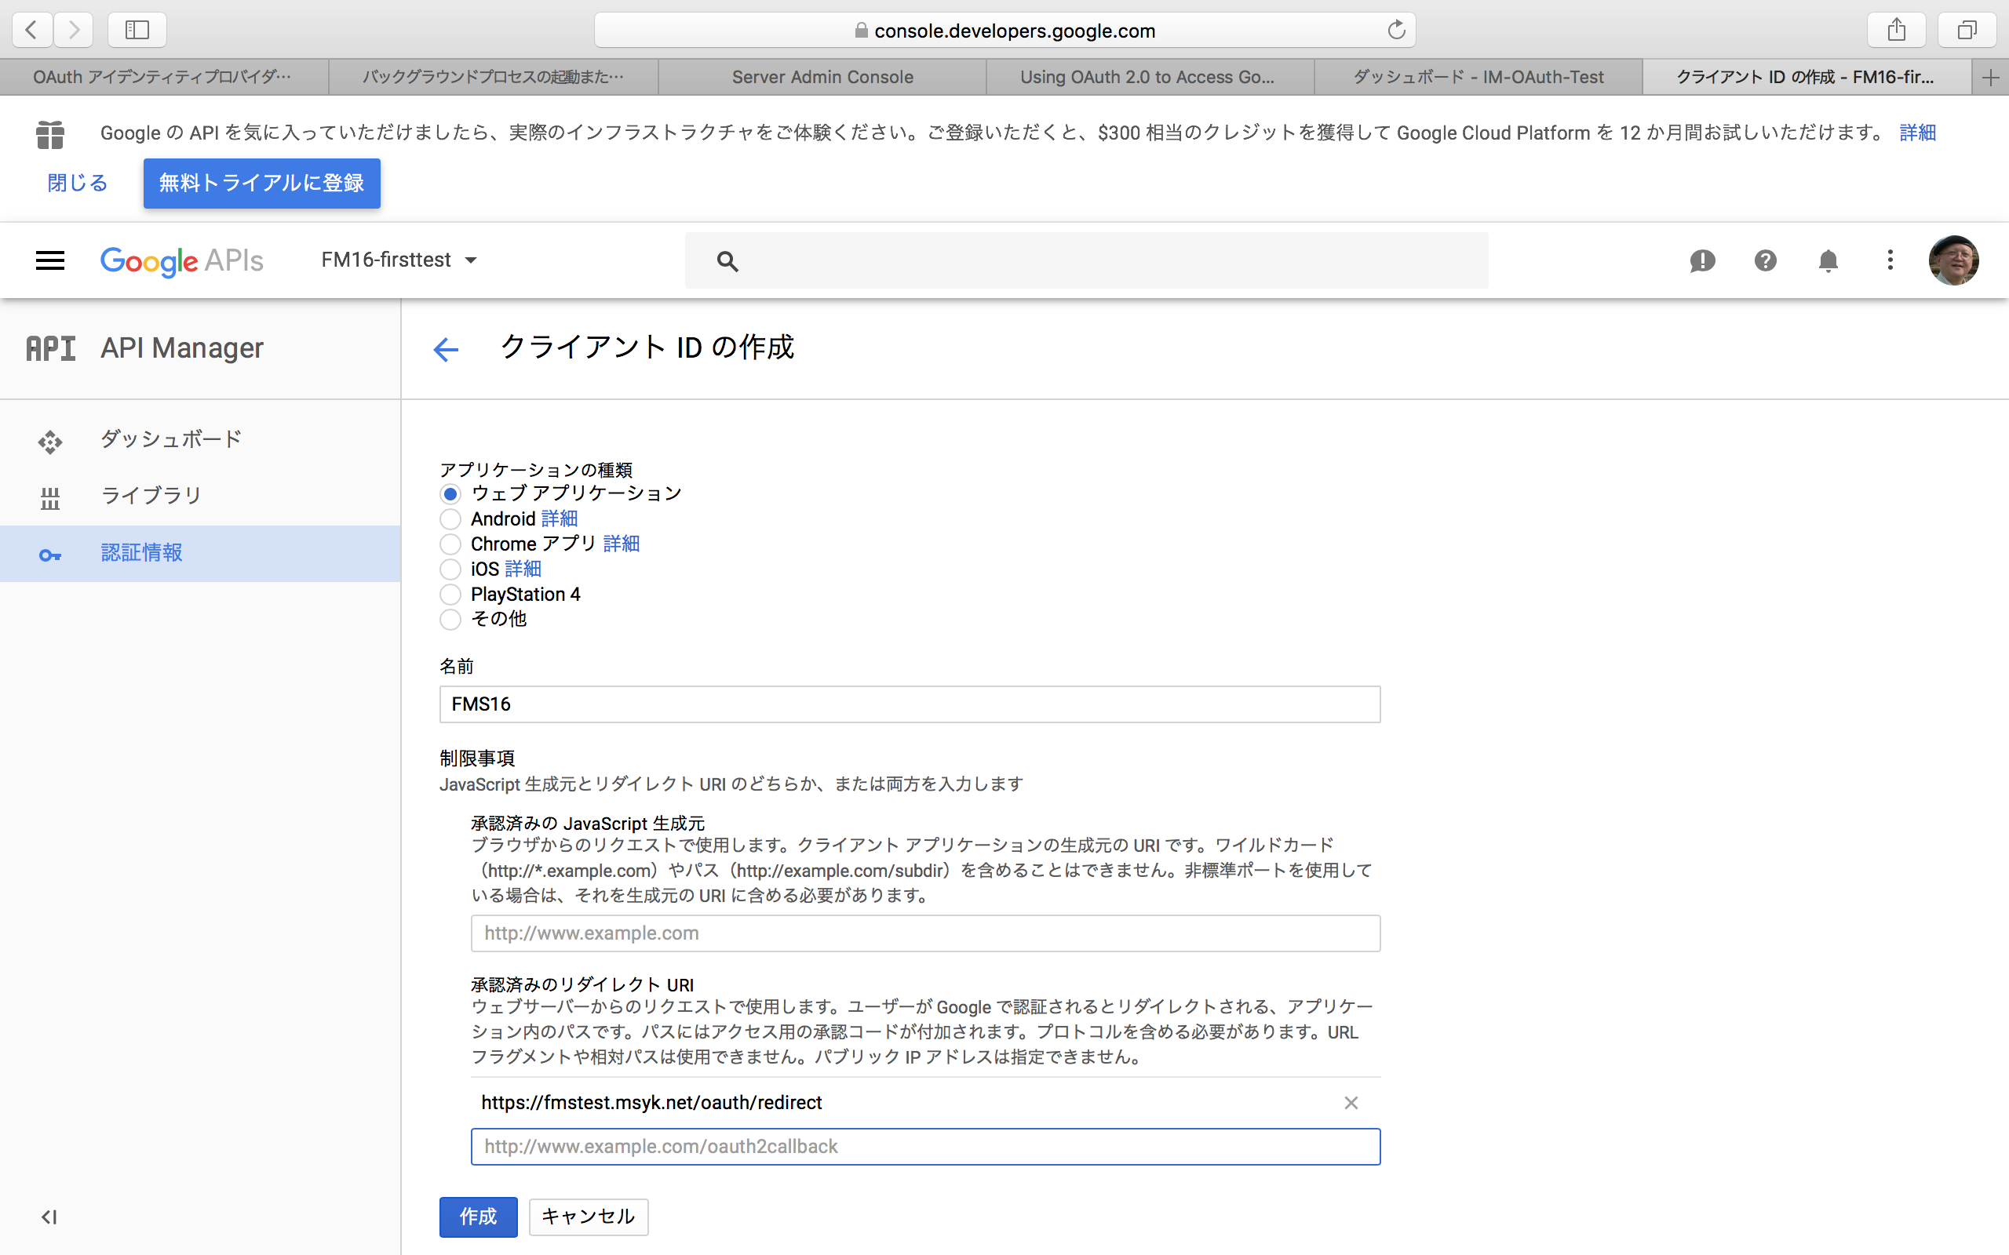This screenshot has height=1255, width=2009.
Task: Click the JavaScript 生成元 input field
Action: [x=926, y=933]
